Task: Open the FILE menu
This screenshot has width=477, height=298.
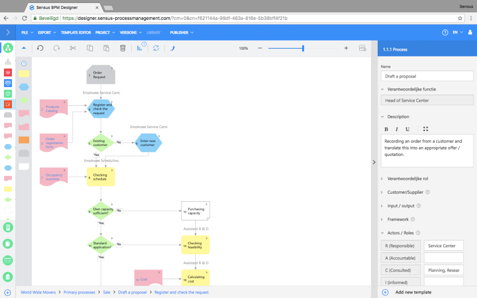Action: click(27, 33)
